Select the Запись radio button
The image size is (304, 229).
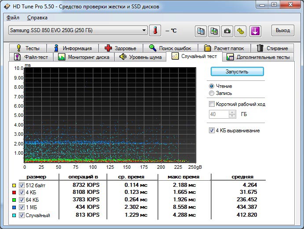pyautogui.click(x=212, y=93)
